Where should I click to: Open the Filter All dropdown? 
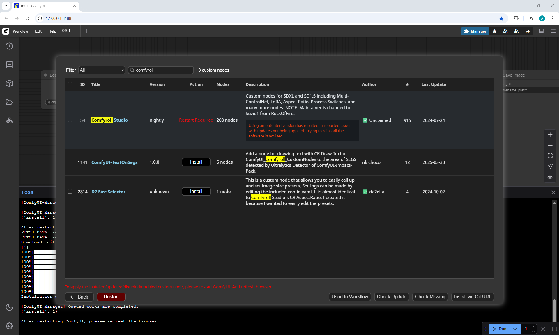click(x=102, y=70)
